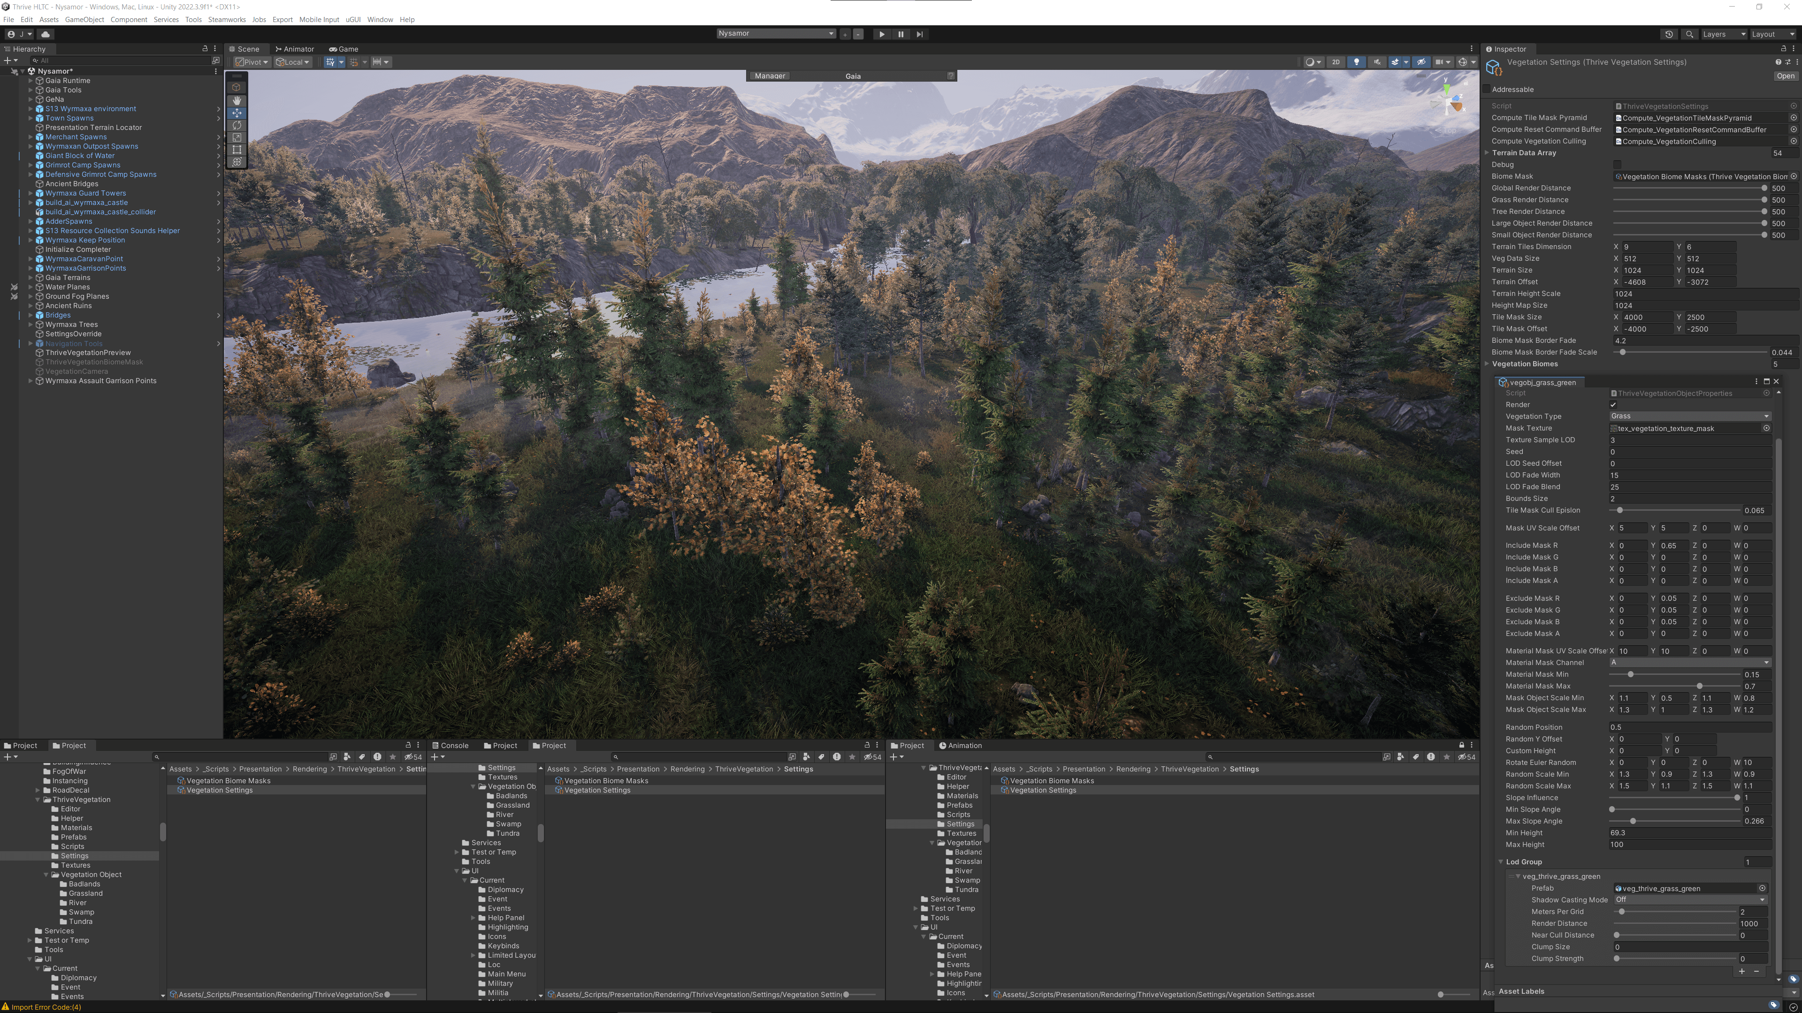This screenshot has height=1013, width=1802.
Task: Open the cloud services icon
Action: 46,34
